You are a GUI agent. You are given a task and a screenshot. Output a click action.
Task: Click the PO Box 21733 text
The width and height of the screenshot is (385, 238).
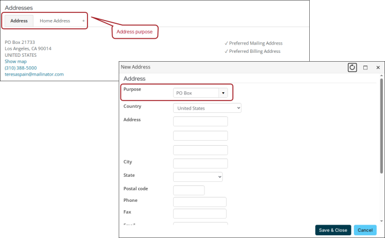pyautogui.click(x=20, y=42)
